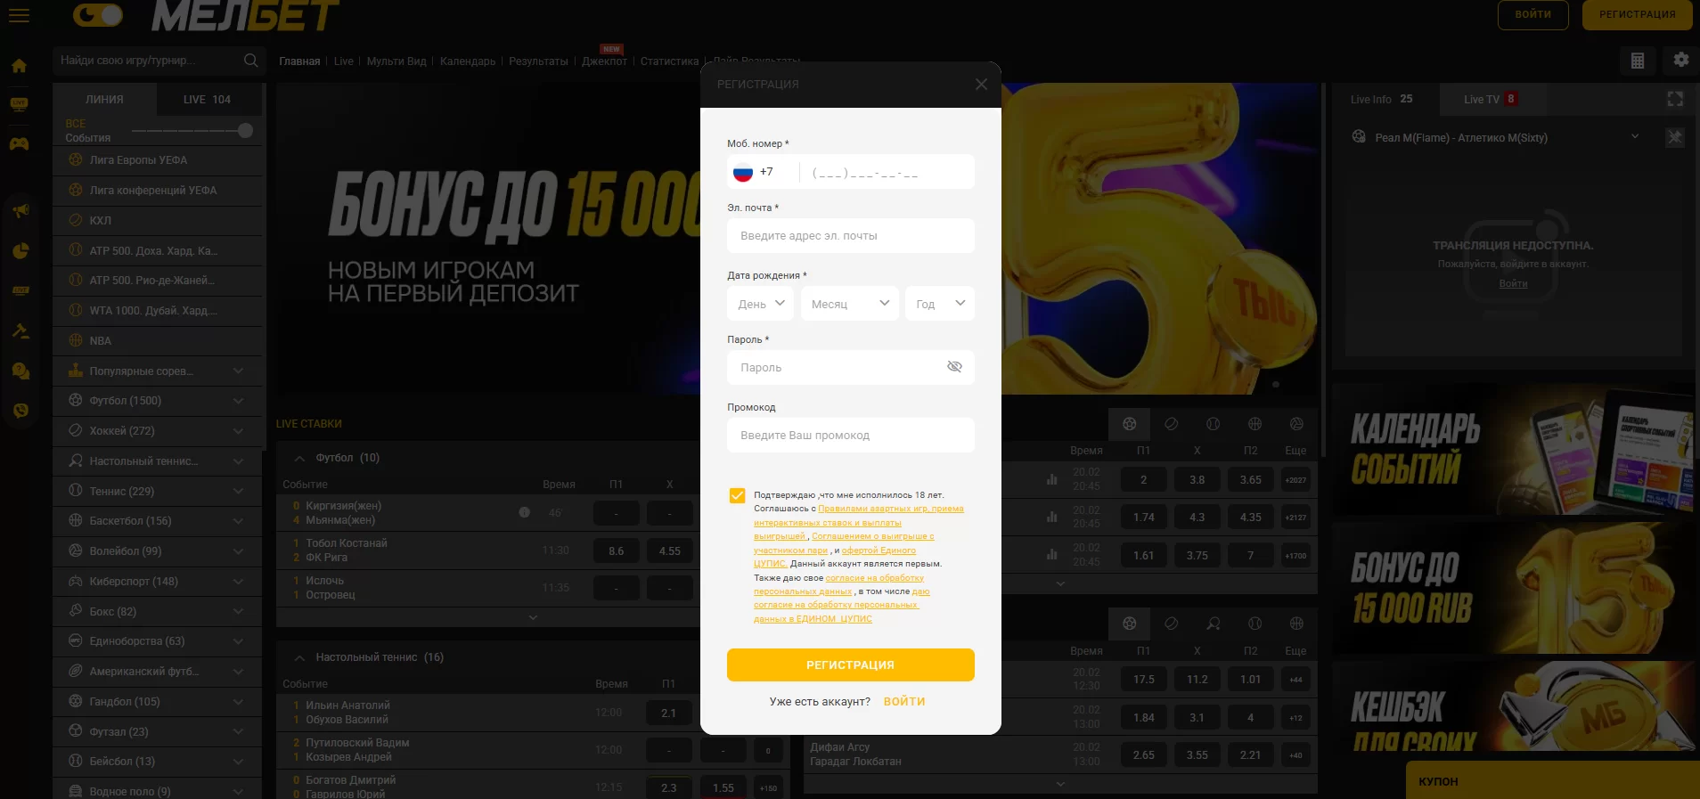Collapse the Футбол (10) live section
This screenshot has width=1700, height=799.
tap(299, 458)
